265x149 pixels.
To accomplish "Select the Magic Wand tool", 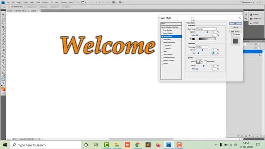I will click(3, 24).
